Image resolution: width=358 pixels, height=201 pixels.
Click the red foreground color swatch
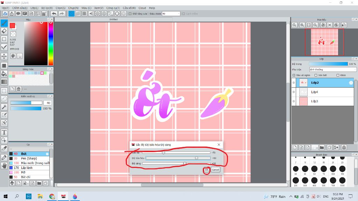click(x=12, y=25)
